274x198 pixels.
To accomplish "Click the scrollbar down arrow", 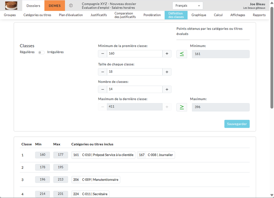I will [272, 195].
